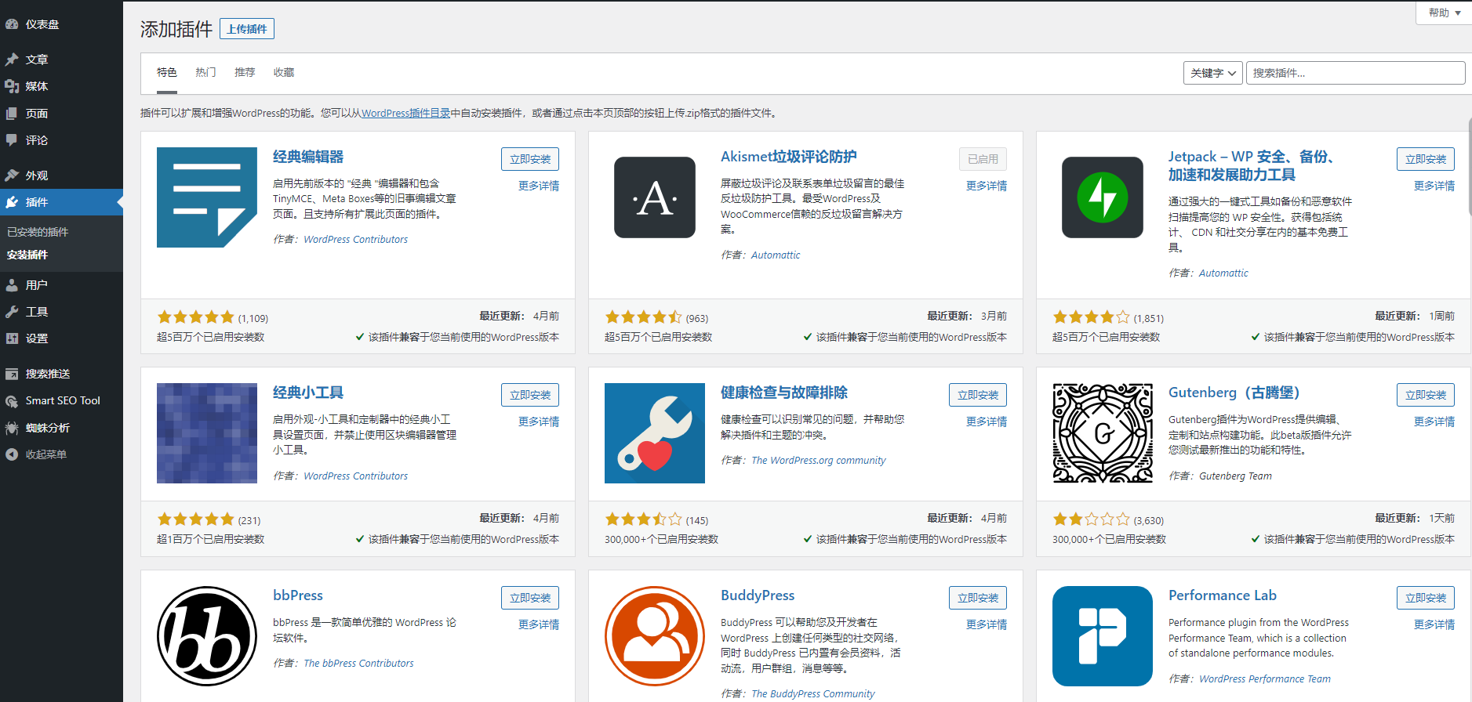Click the bbPress plugin logo
This screenshot has width=1472, height=702.
point(207,636)
